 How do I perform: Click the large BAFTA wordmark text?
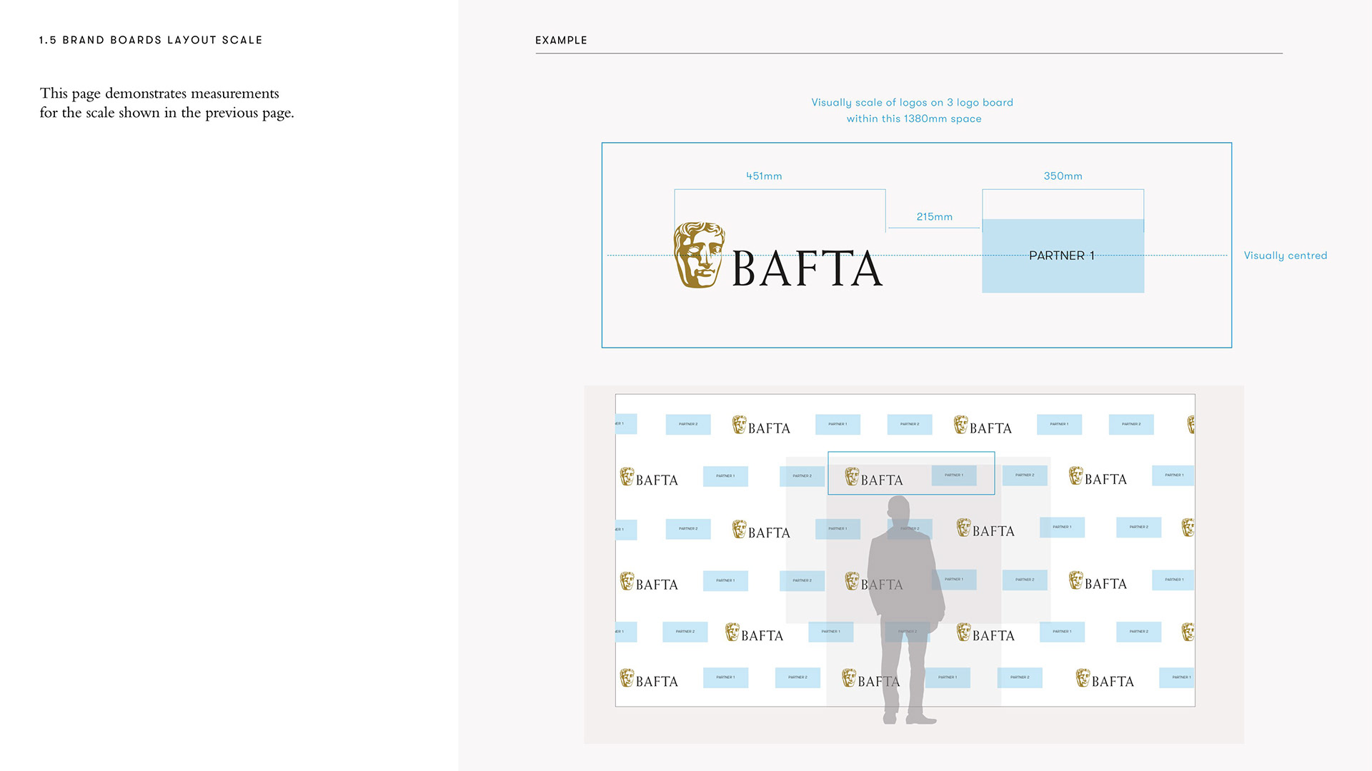coord(807,269)
